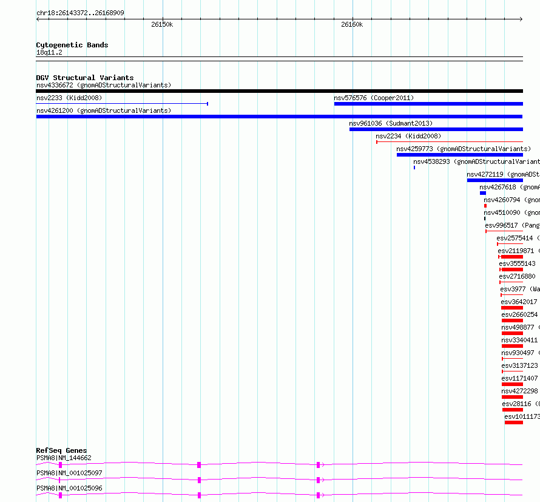Click the DGV Structural Variants track title

click(x=85, y=78)
